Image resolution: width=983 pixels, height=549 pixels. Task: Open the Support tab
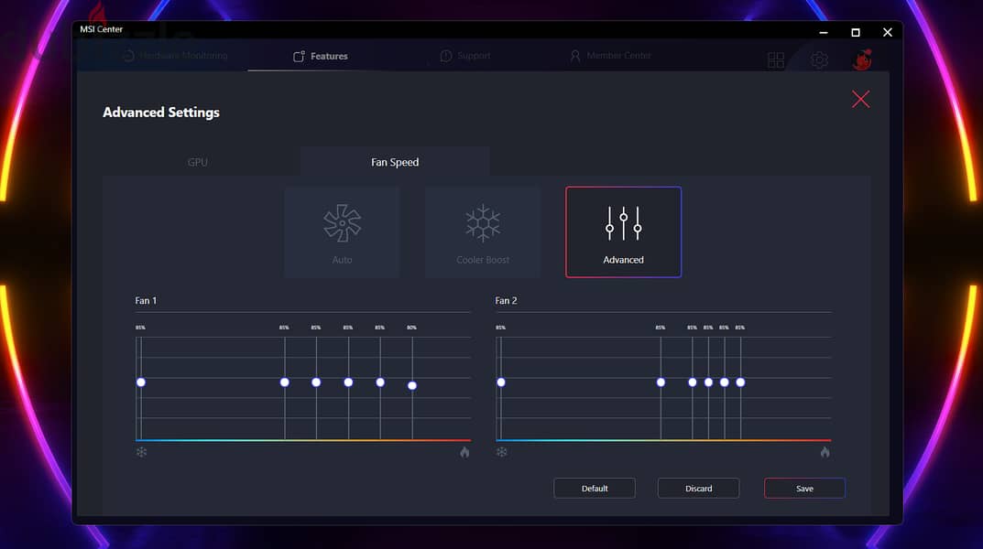[465, 56]
